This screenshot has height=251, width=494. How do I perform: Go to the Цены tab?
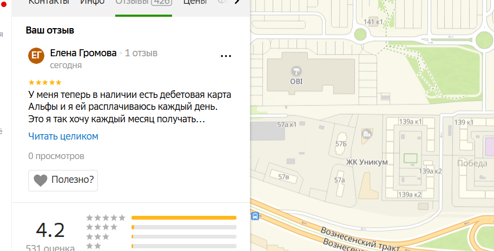(195, 2)
